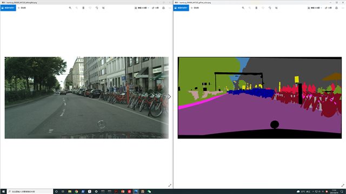The height and width of the screenshot is (194, 346).
Task: Enter fullscreen in left Photos window
Action: (x=170, y=185)
